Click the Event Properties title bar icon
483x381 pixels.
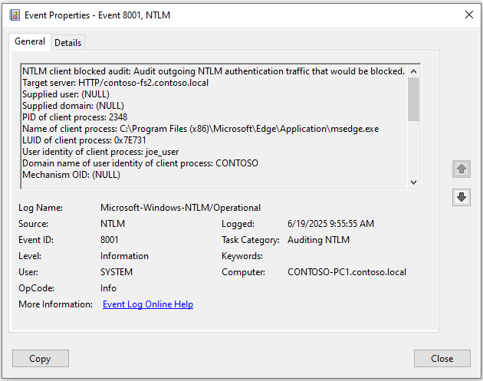point(15,15)
